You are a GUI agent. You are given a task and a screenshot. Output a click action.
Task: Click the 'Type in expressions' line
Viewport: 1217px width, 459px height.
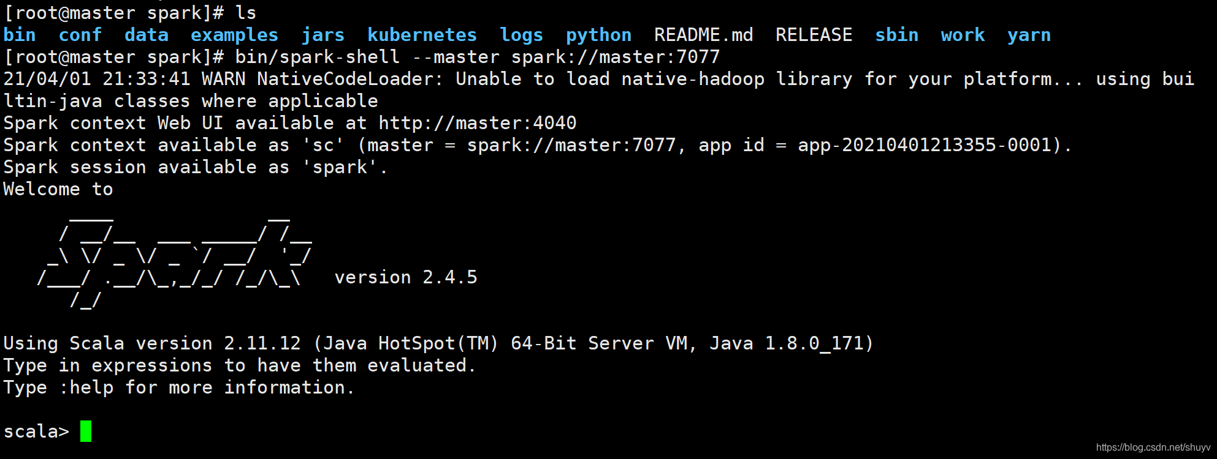point(239,365)
